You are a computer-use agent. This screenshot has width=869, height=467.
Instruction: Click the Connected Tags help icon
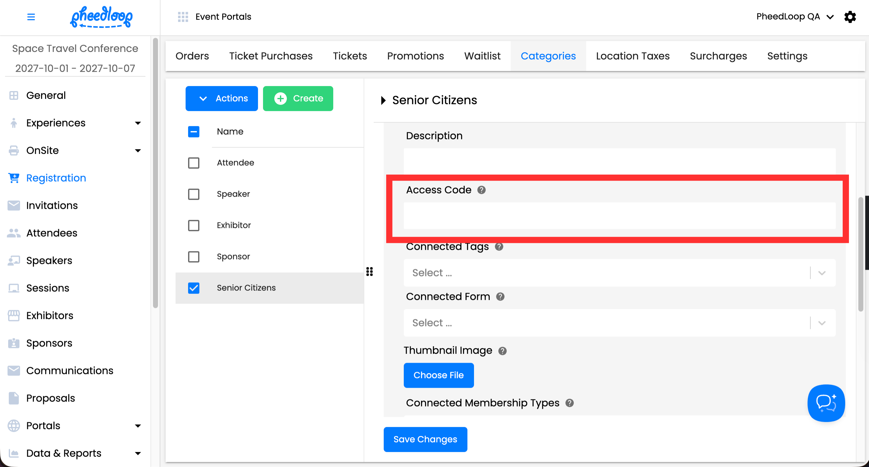499,247
